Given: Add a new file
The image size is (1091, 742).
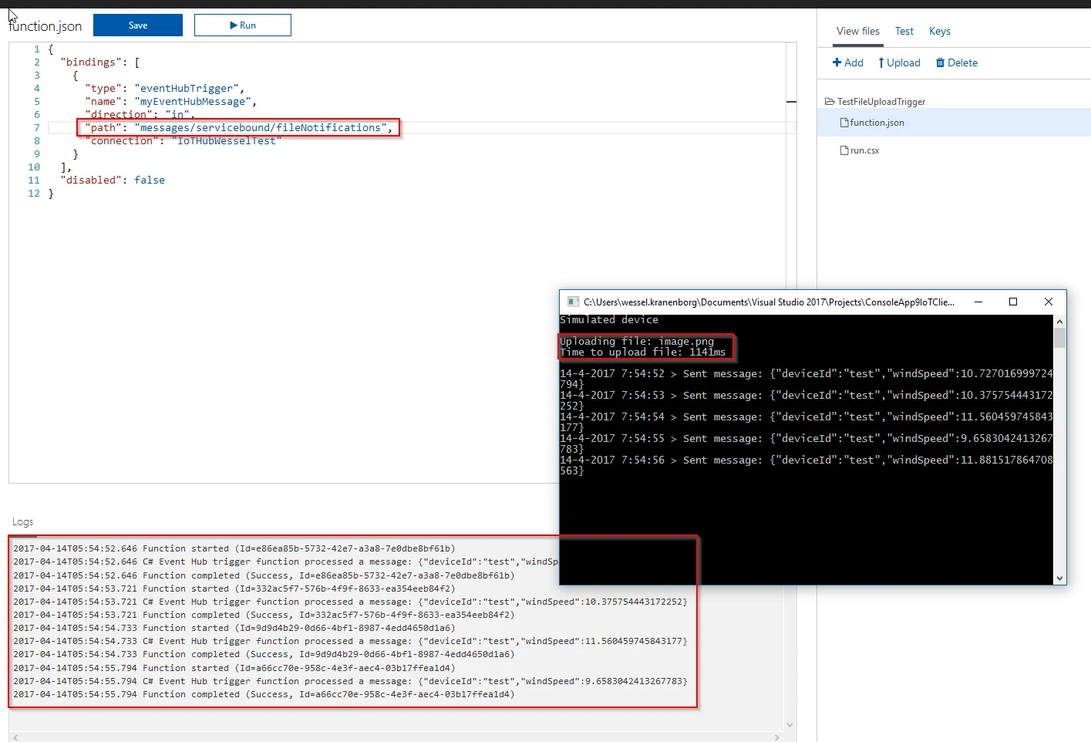Looking at the screenshot, I should [x=848, y=63].
